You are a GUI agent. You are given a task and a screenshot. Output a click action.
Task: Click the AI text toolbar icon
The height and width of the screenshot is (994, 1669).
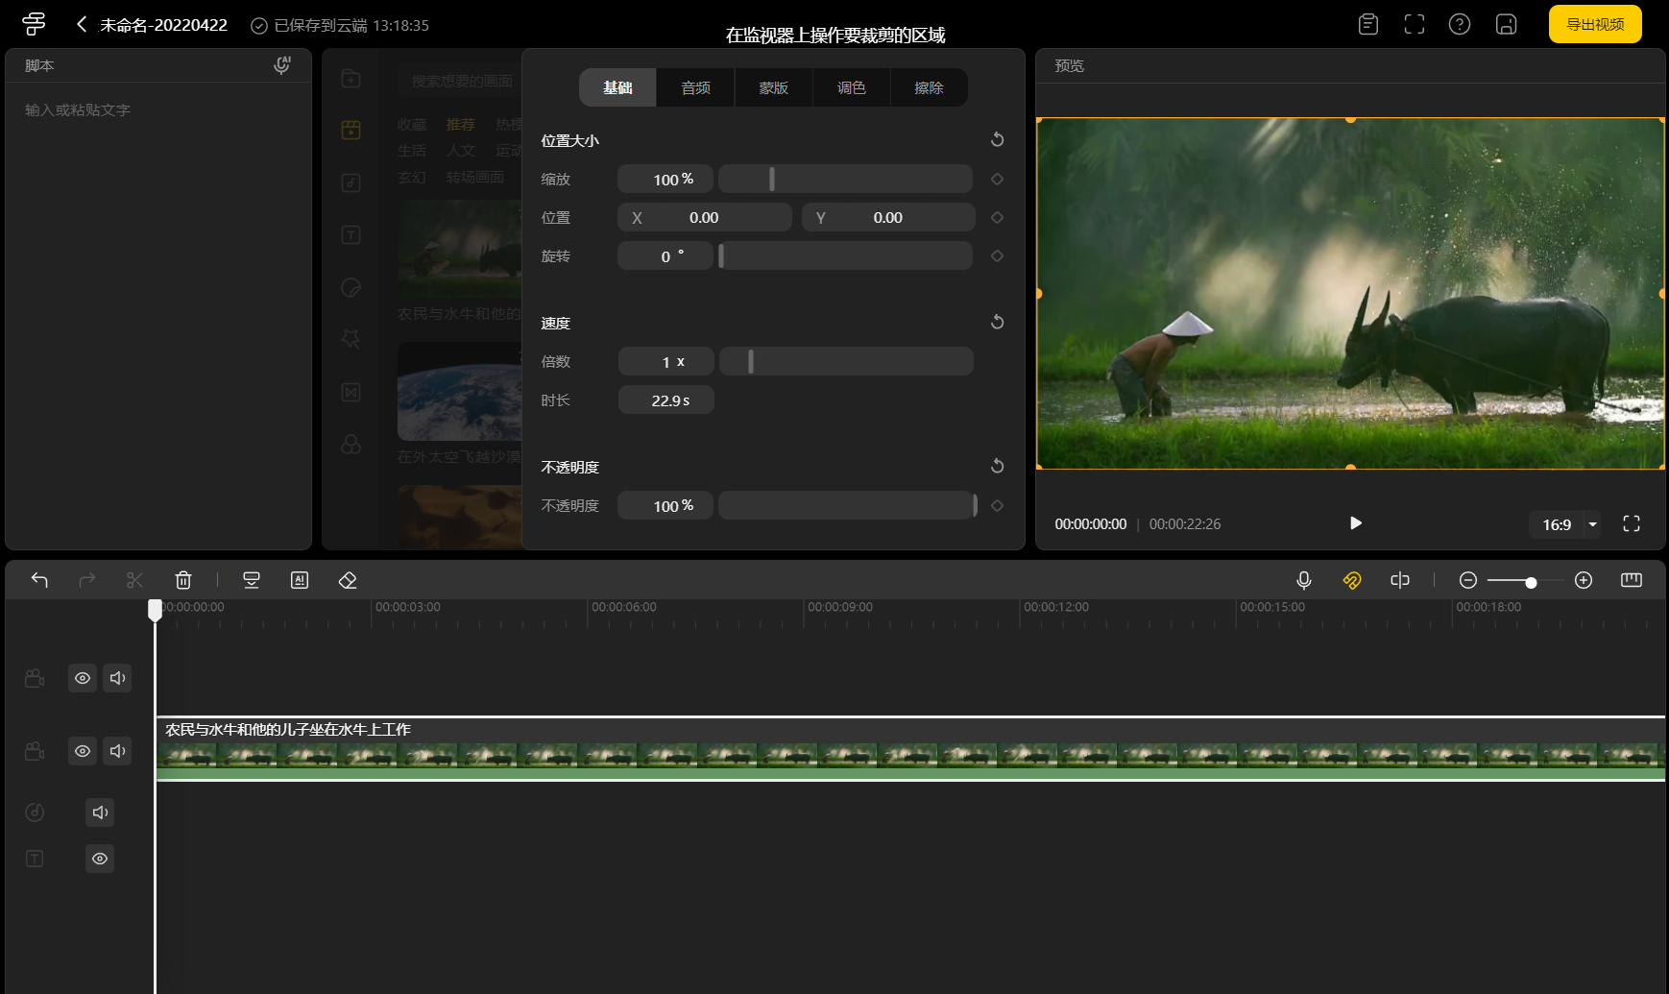pos(300,580)
